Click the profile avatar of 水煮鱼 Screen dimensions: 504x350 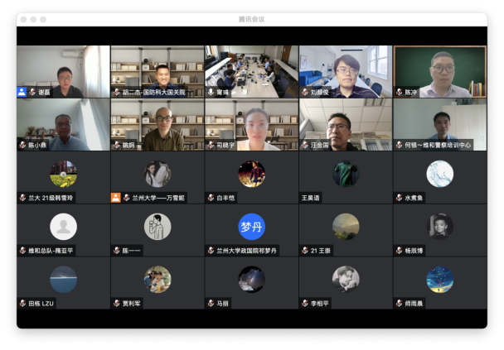[x=439, y=174]
